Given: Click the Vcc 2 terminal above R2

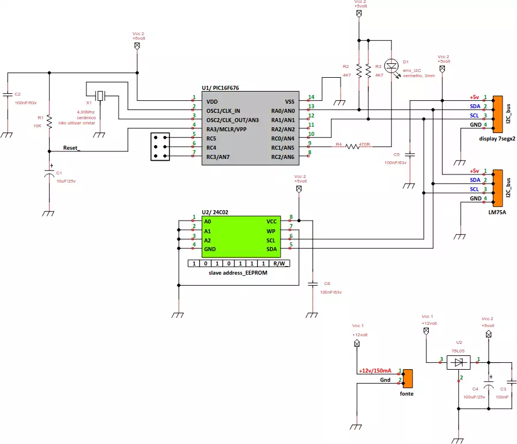Looking at the screenshot, I should point(359,13).
